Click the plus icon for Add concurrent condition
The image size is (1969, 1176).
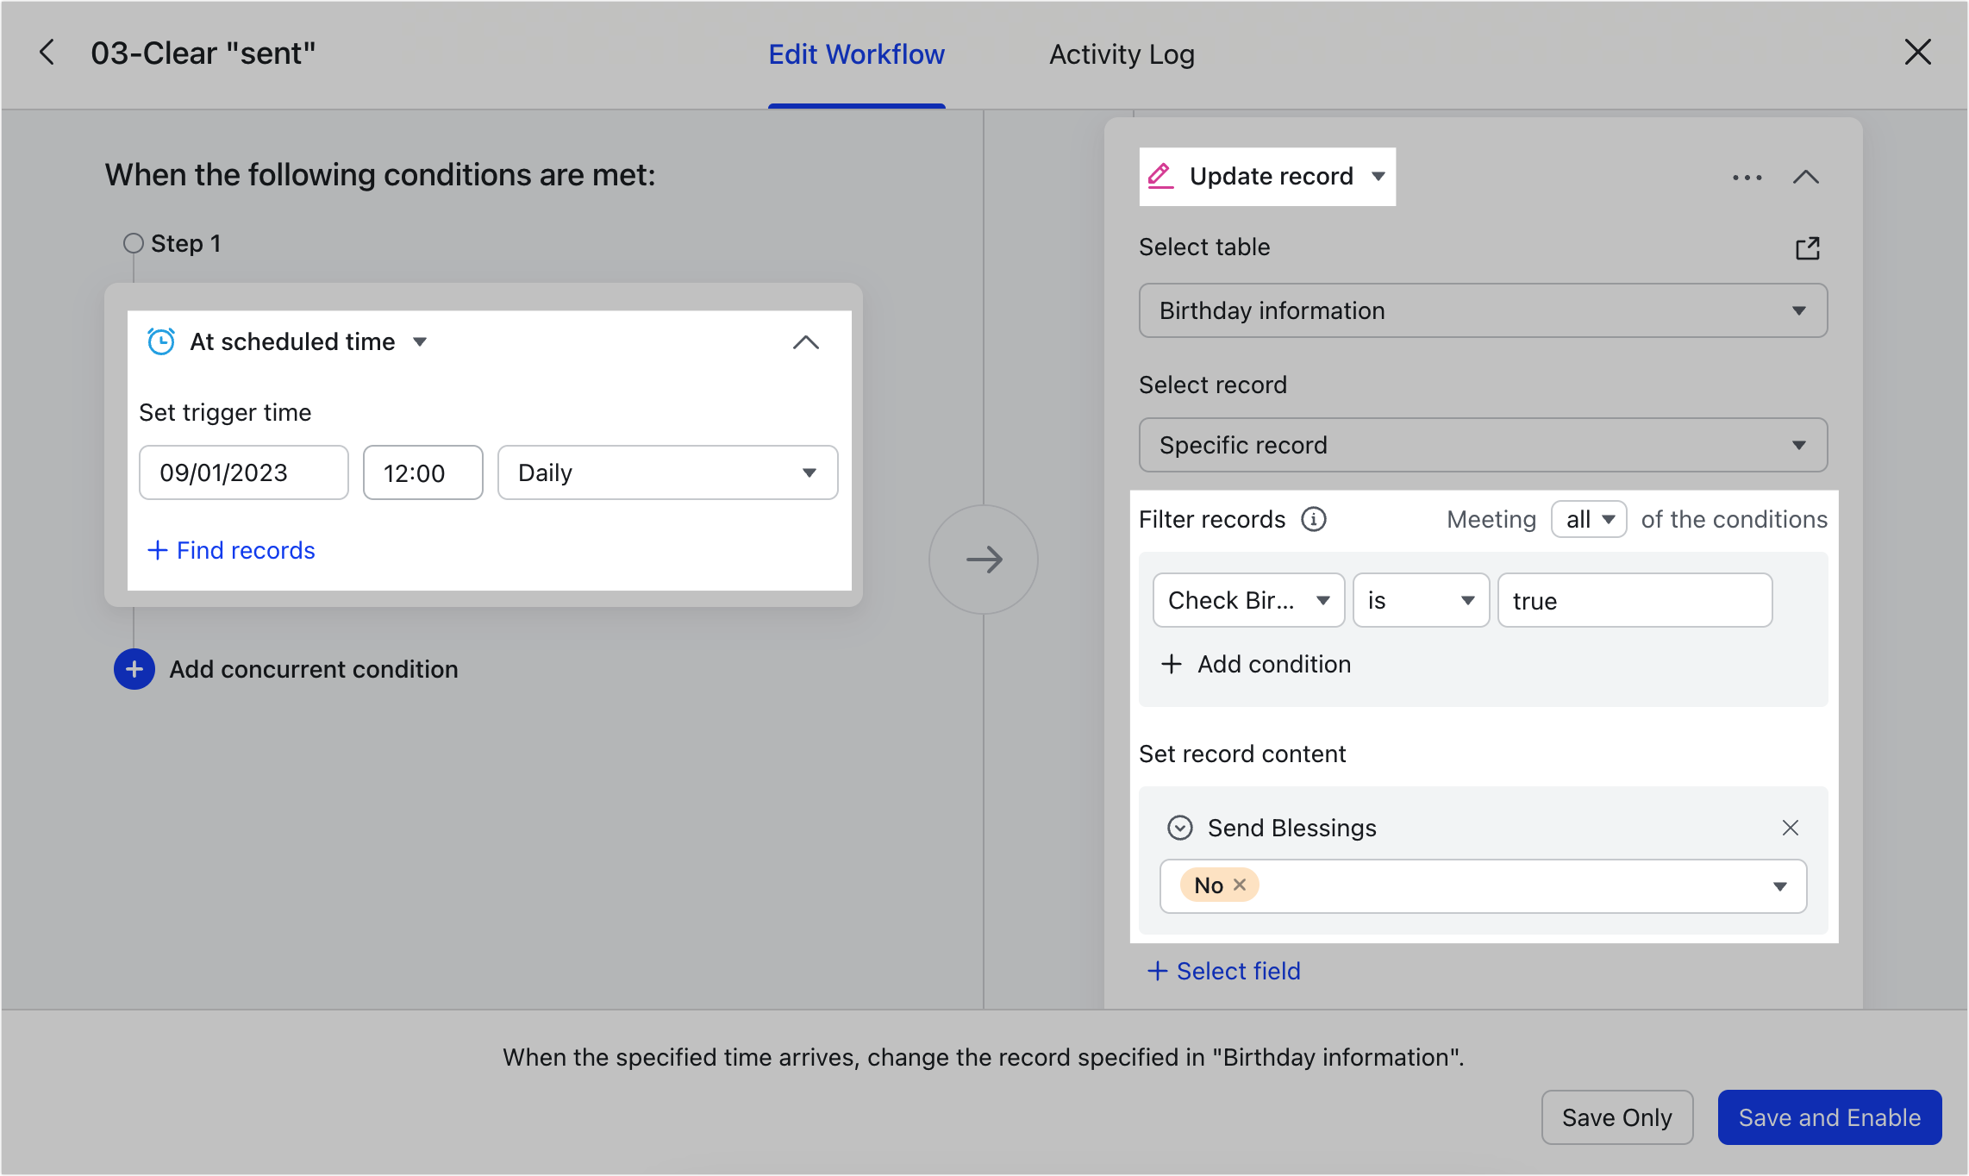coord(134,669)
